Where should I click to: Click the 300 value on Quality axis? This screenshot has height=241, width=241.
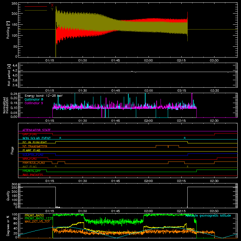pos(14,184)
